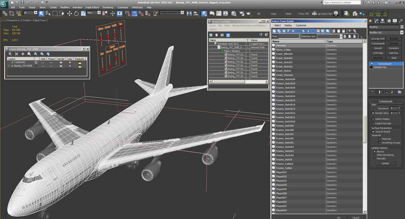Enable the Isoline Display checkbox
Image resolution: width=405 pixels, height=219 pixels.
pyautogui.click(x=373, y=119)
